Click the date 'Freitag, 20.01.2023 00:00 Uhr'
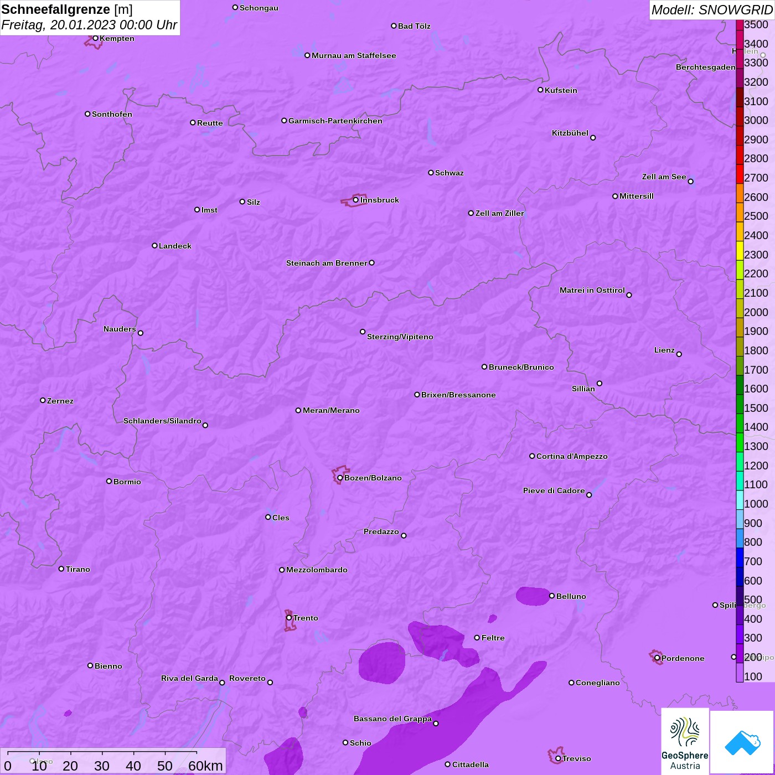This screenshot has height=775, width=775. 89,25
